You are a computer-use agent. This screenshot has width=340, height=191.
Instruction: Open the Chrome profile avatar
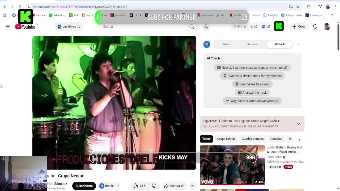[328, 7]
